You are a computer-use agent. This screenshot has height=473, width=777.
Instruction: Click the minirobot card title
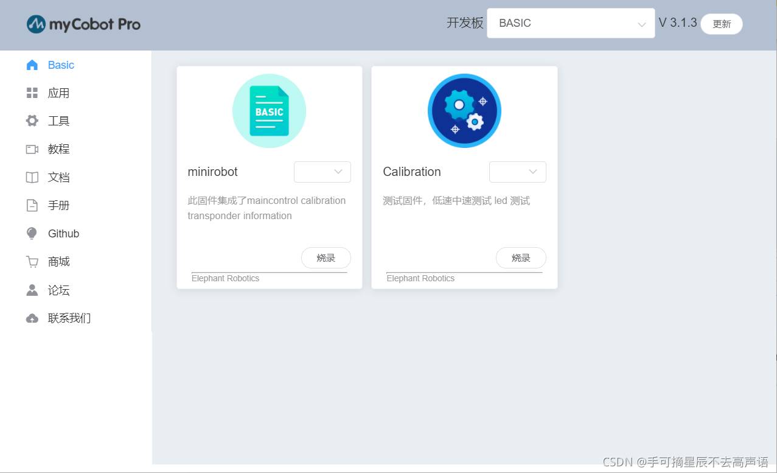coord(212,172)
